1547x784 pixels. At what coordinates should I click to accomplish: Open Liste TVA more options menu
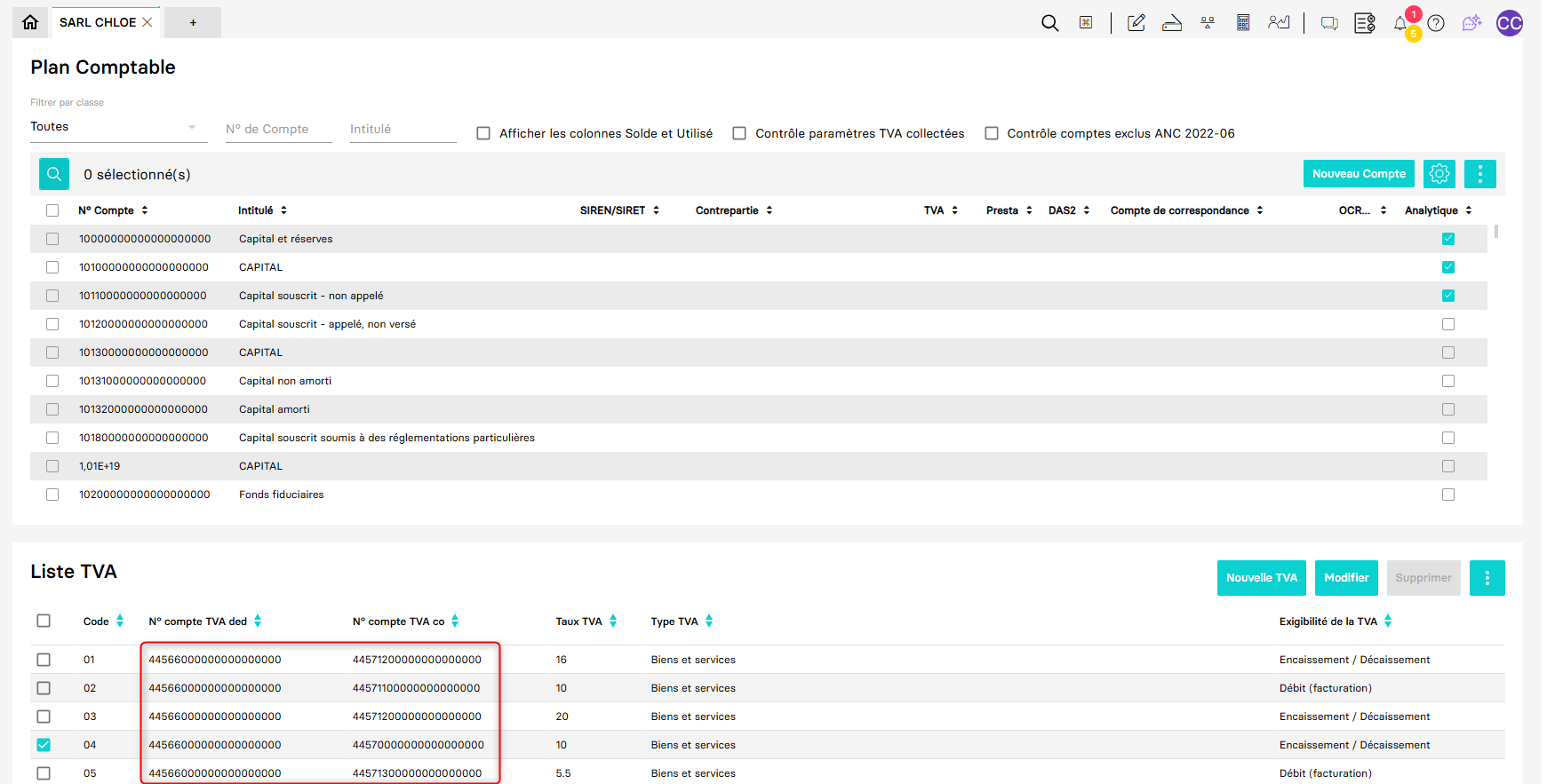click(1487, 578)
